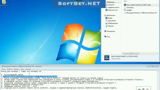Click line 7 'Задаем команду ukaip86.exe winroute.exe'
The width and height of the screenshot is (160, 90).
pyautogui.click(x=22, y=84)
